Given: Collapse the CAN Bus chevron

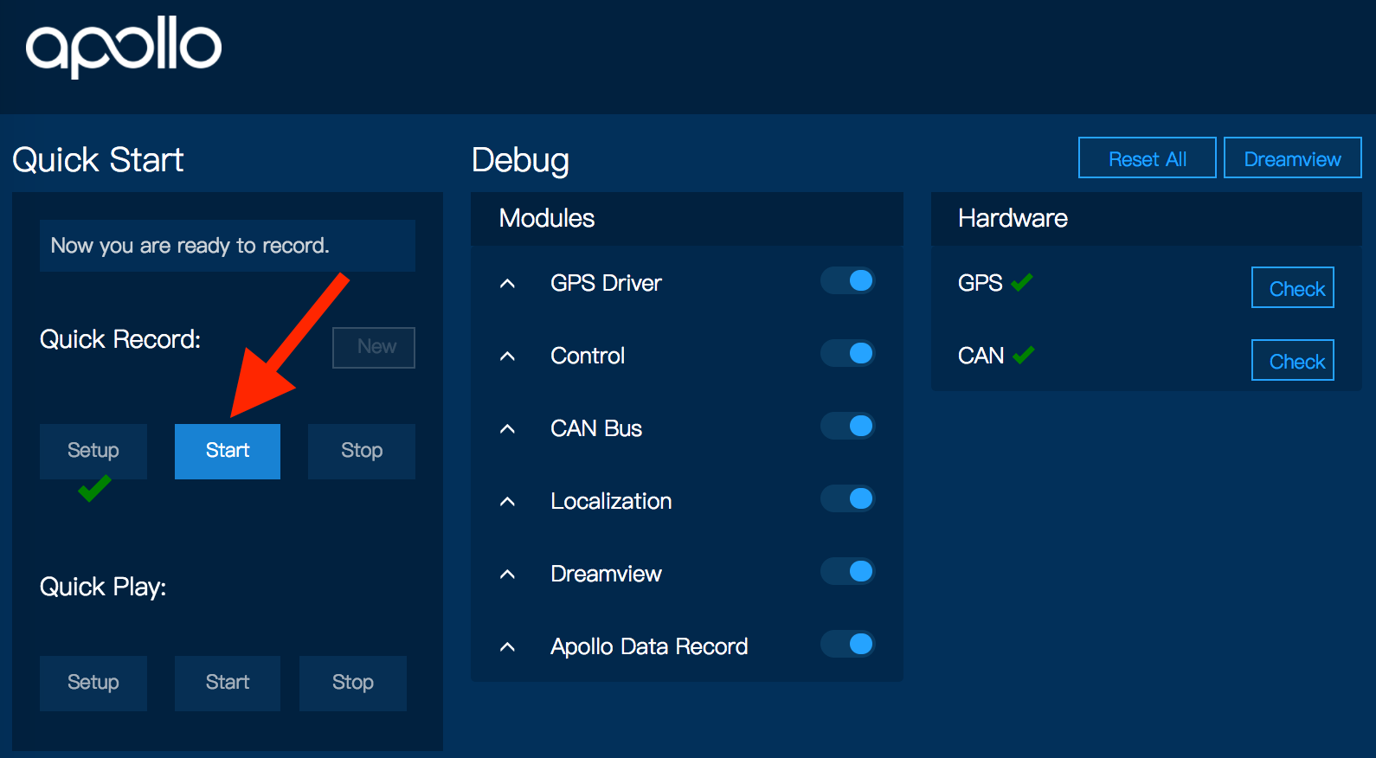Looking at the screenshot, I should point(508,429).
